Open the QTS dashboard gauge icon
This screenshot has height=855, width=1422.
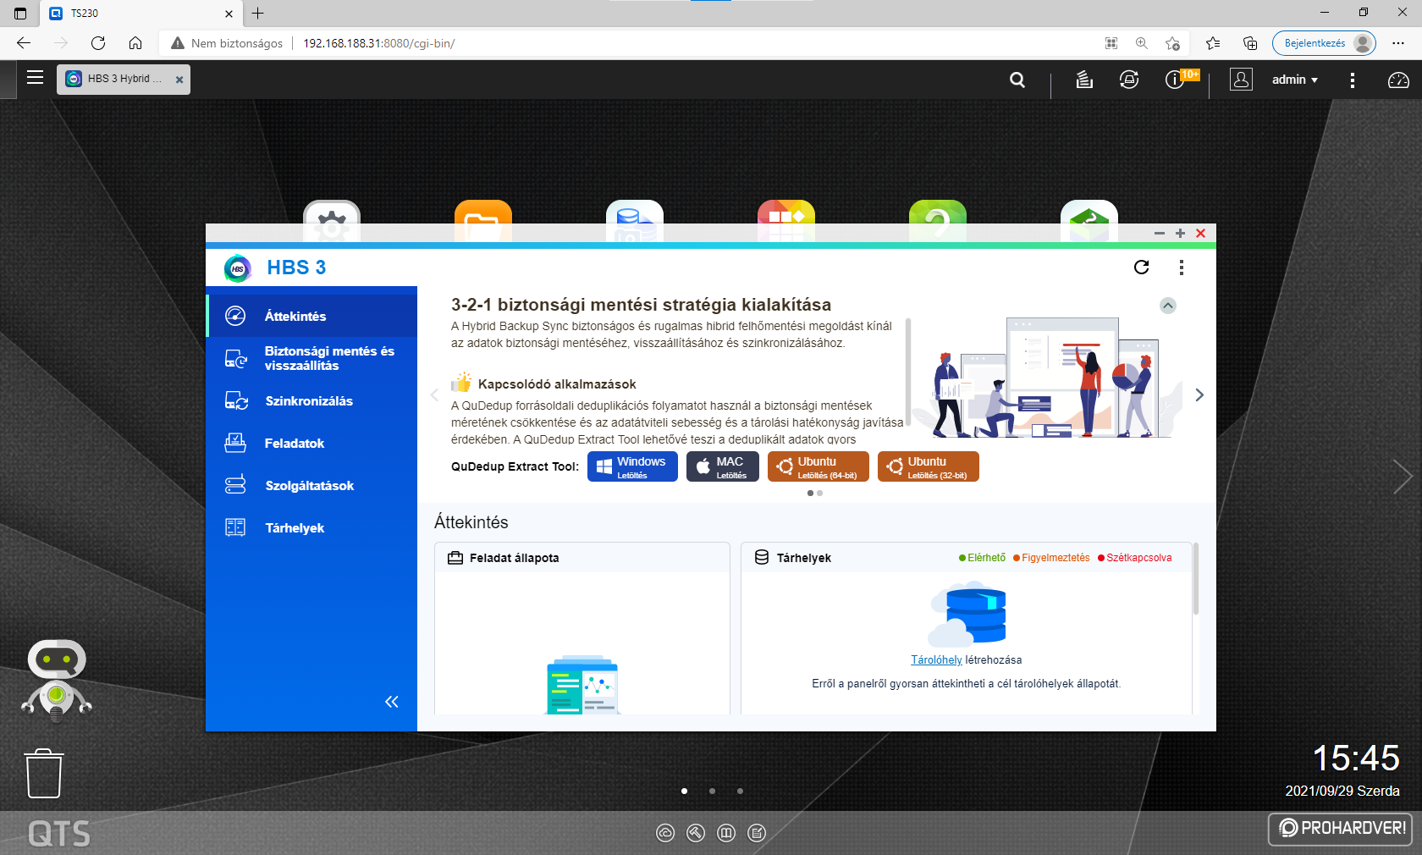(x=1398, y=80)
